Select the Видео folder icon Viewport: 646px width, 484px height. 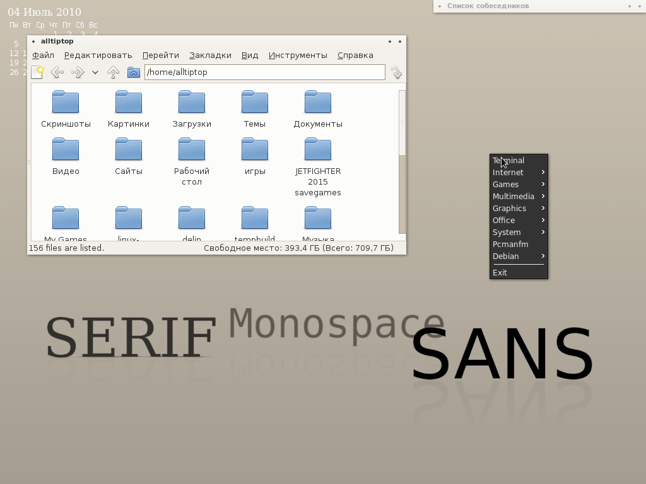66,149
